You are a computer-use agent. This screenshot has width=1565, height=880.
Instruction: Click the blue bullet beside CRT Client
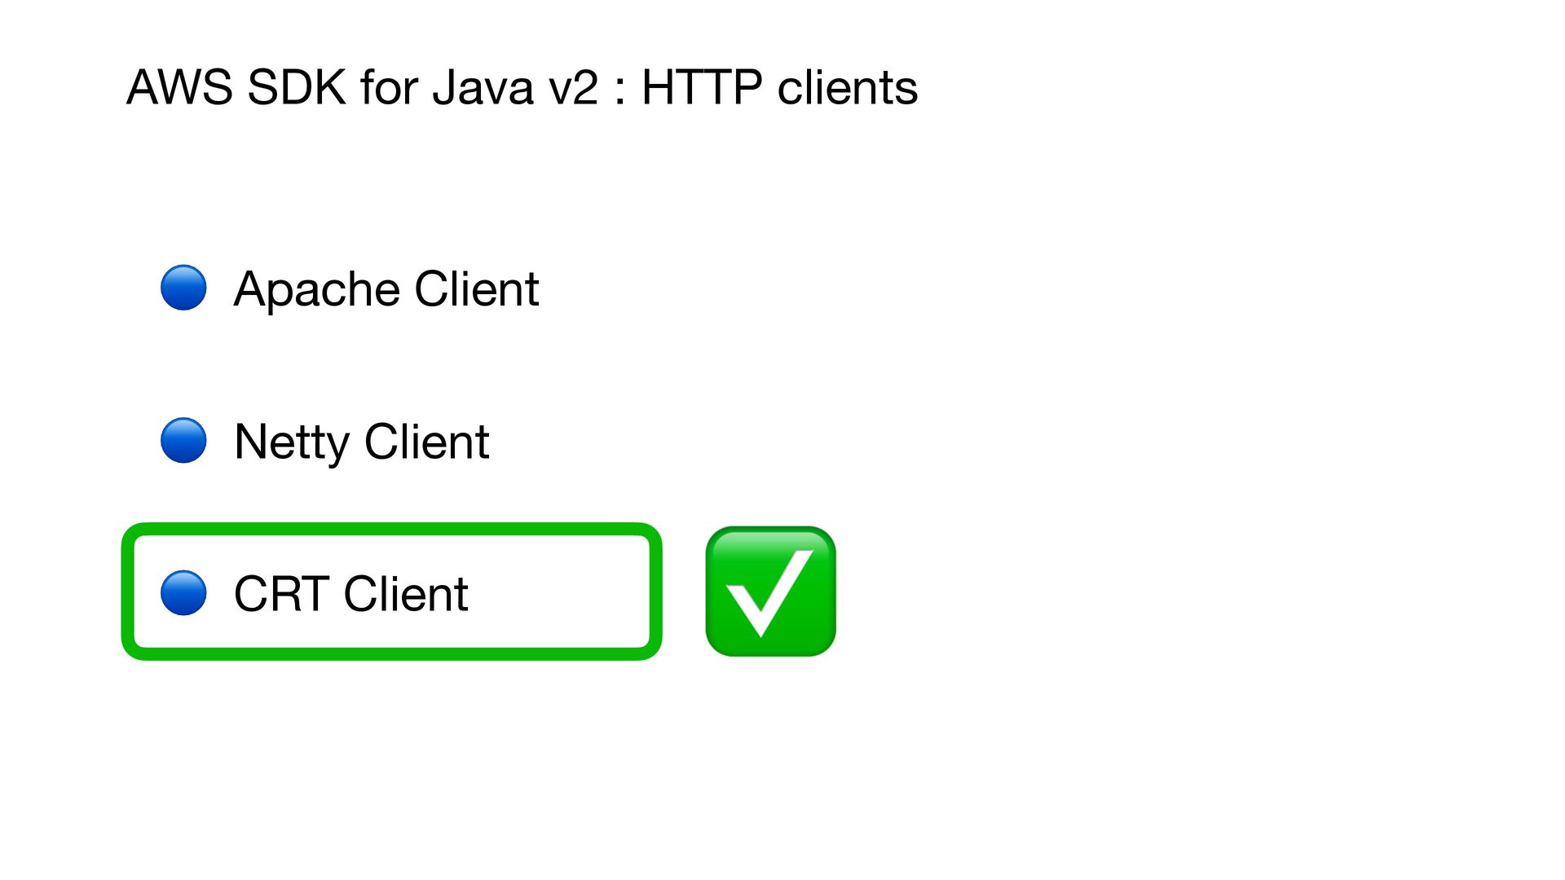point(183,592)
